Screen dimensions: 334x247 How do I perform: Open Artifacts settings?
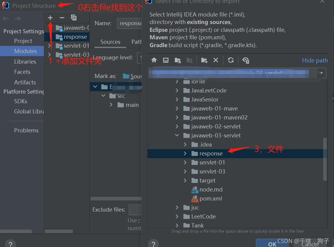pos(25,82)
